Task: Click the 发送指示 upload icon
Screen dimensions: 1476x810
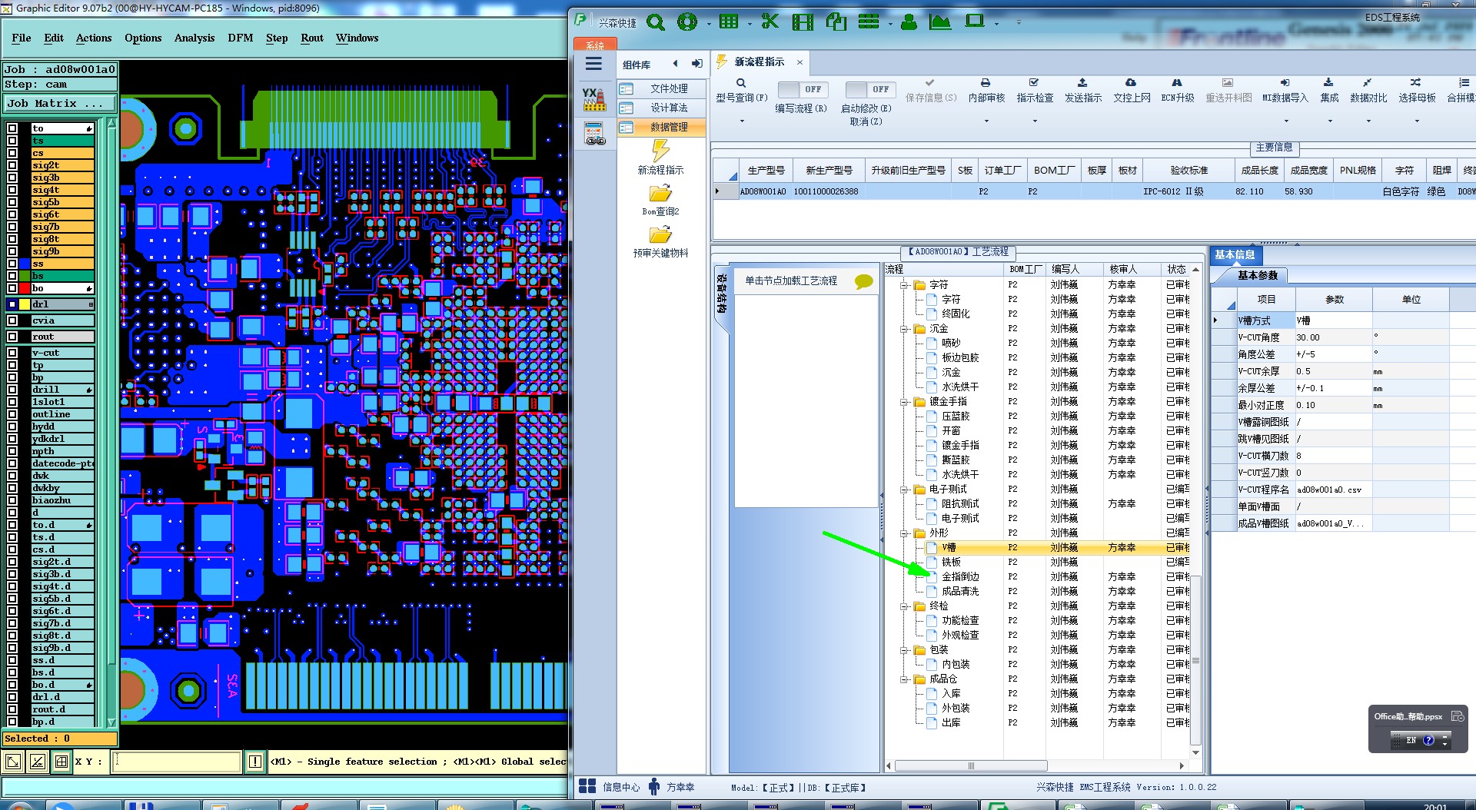Action: point(1082,83)
